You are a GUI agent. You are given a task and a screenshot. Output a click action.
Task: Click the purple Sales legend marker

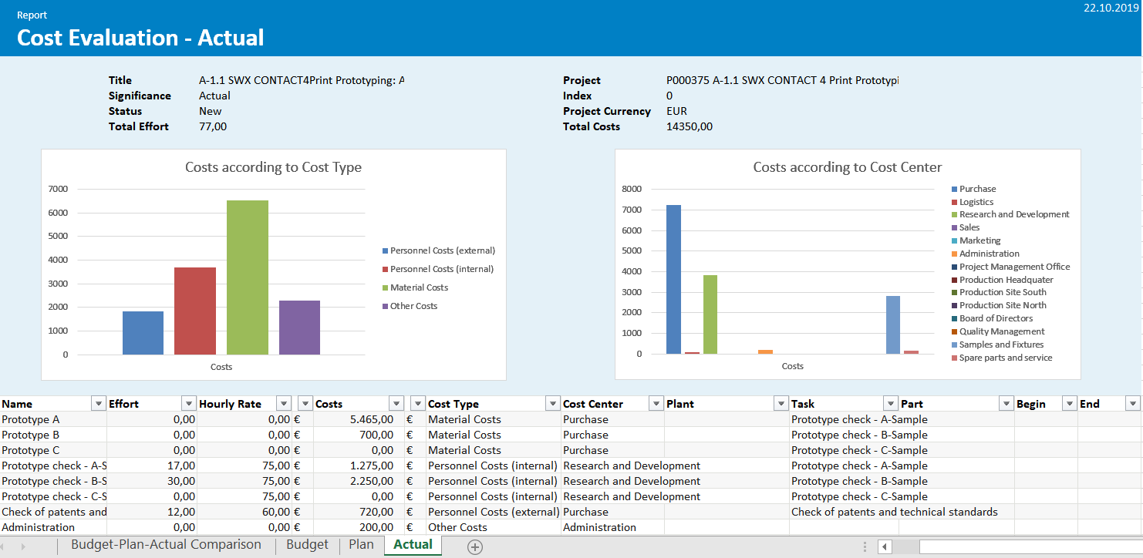(x=954, y=227)
